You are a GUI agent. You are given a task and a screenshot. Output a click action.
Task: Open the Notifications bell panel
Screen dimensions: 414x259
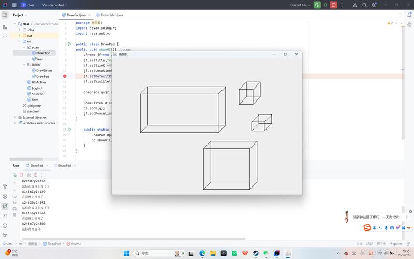409,15
